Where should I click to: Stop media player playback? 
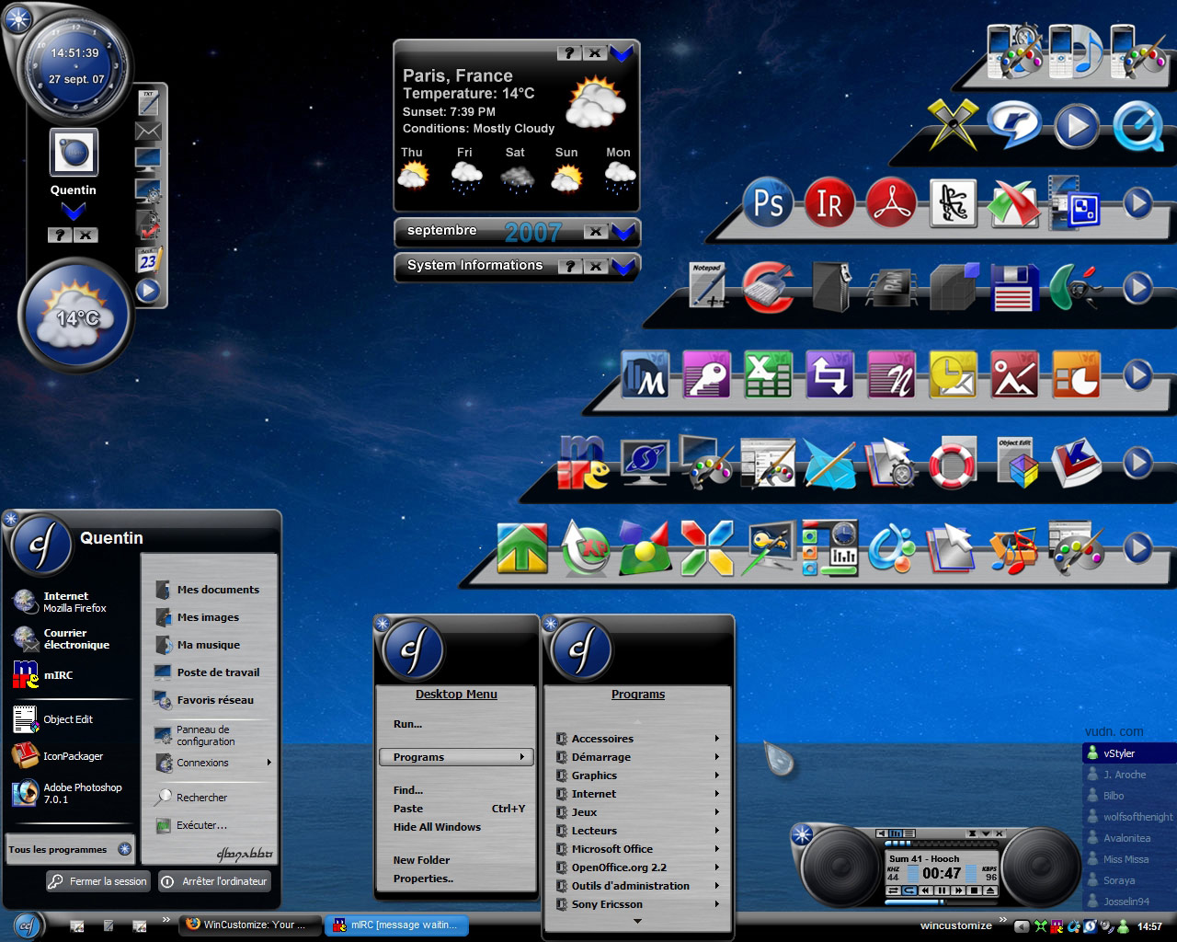pos(975,890)
